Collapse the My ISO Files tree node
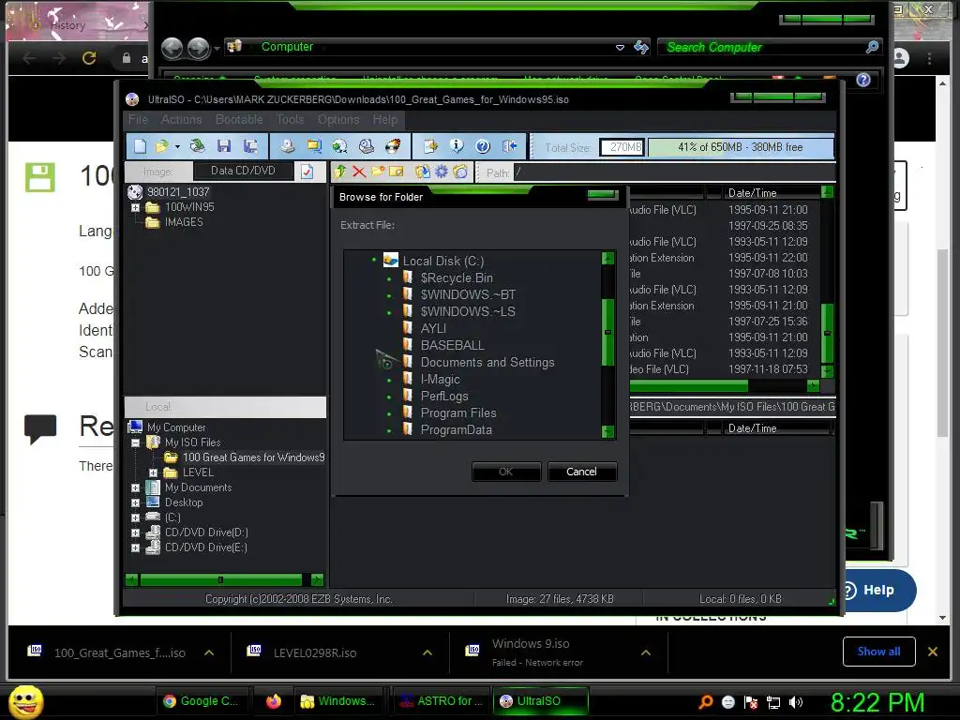 [135, 442]
